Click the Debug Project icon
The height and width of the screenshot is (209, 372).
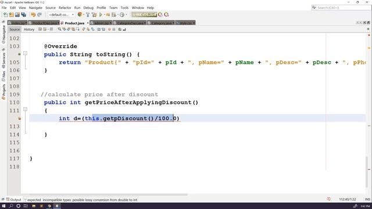click(108, 15)
